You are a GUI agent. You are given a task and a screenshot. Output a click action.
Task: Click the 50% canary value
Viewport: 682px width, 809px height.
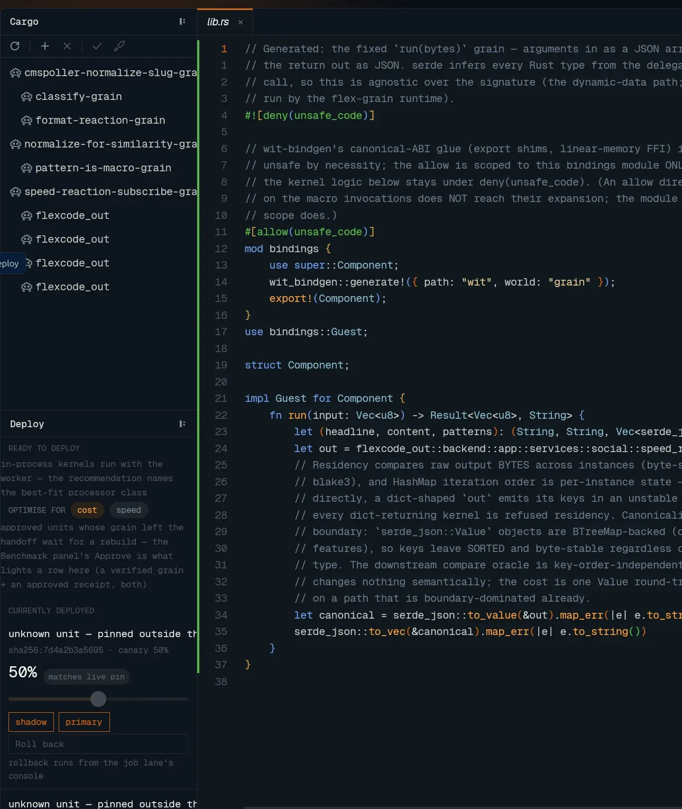23,673
